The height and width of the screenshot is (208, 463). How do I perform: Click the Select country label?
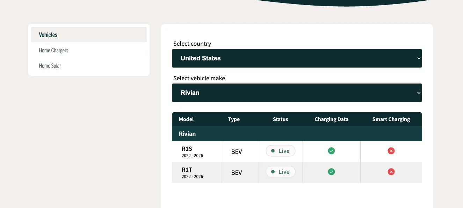click(192, 44)
